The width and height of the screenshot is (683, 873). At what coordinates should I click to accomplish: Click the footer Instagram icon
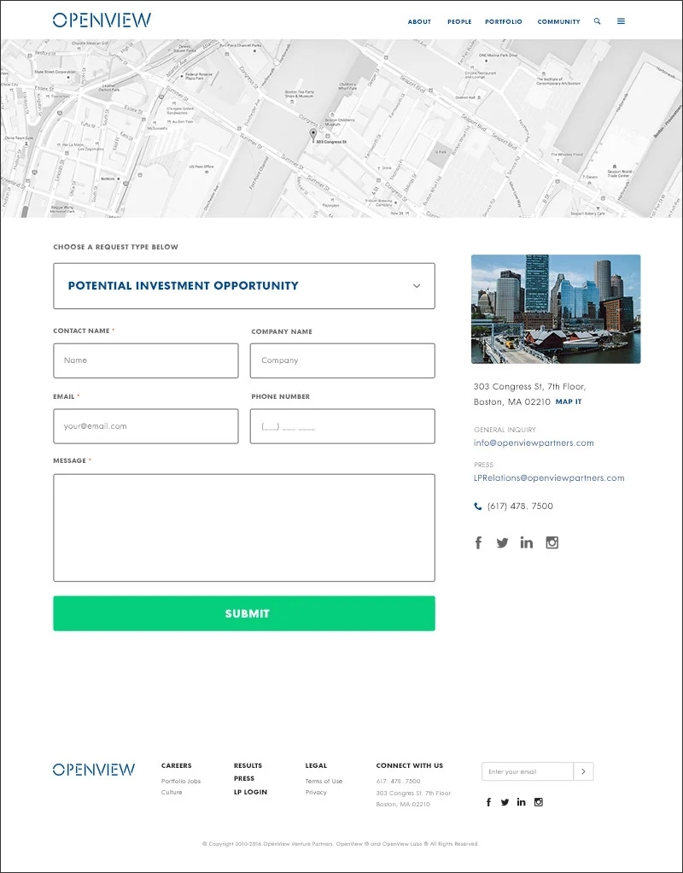click(538, 802)
